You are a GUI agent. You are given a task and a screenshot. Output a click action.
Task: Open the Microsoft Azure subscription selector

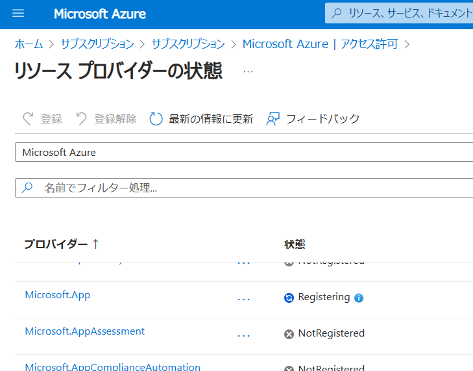(x=244, y=152)
